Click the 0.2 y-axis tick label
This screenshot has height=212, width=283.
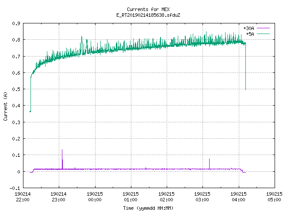16,139
